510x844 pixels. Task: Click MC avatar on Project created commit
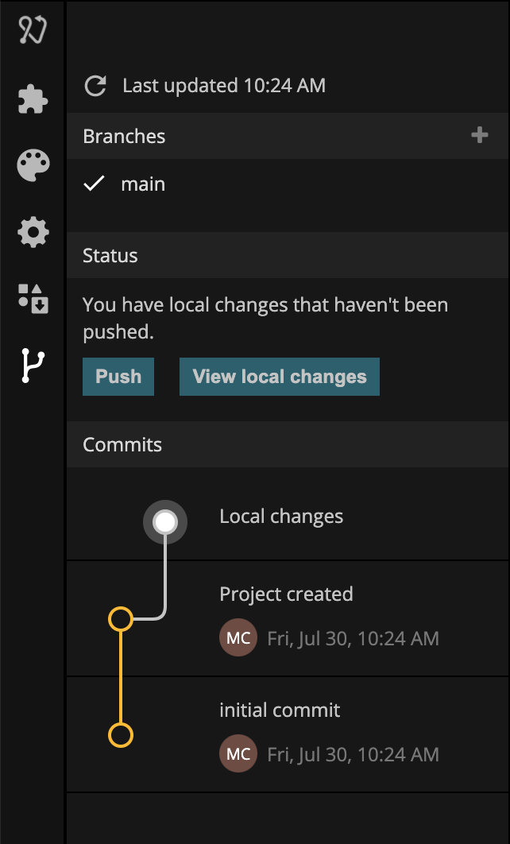pyautogui.click(x=238, y=638)
